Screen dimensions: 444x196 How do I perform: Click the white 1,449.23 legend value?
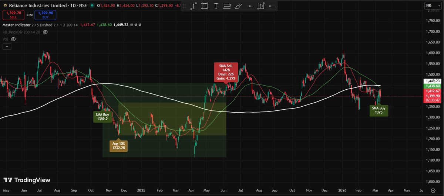pos(121,25)
